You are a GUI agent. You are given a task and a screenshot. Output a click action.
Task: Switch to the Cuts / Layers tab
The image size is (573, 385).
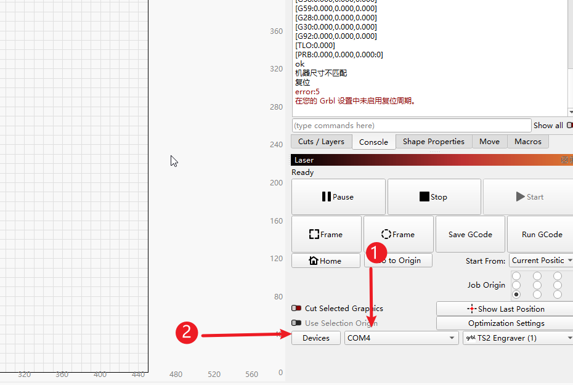click(x=321, y=142)
